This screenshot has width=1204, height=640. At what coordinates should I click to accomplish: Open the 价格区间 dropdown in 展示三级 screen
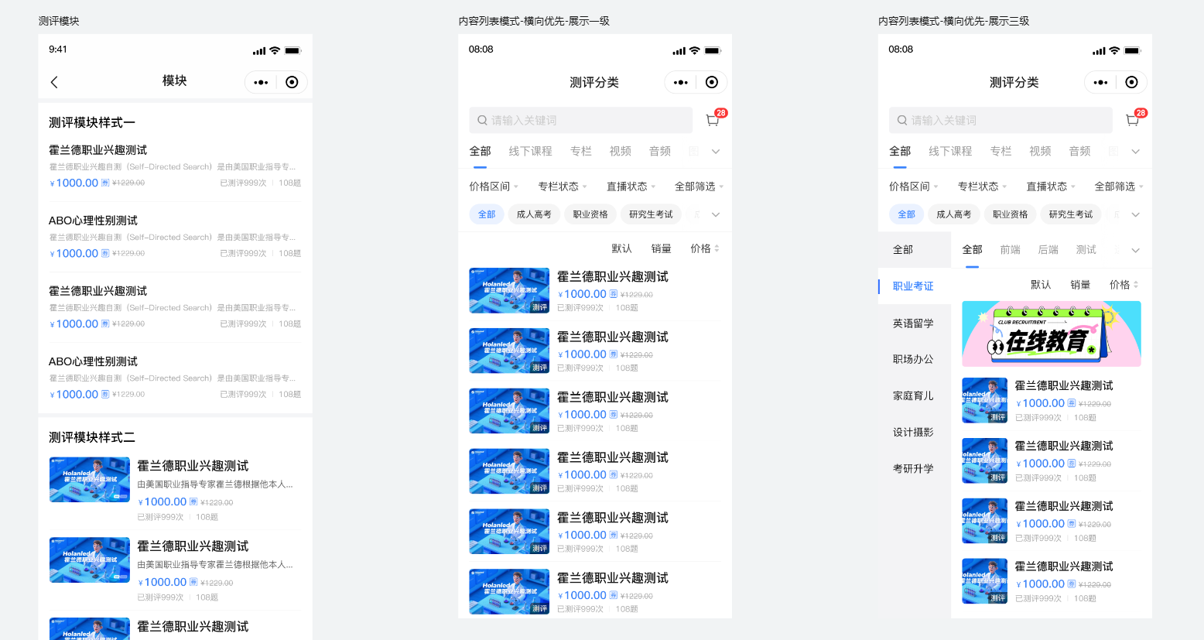pos(914,187)
